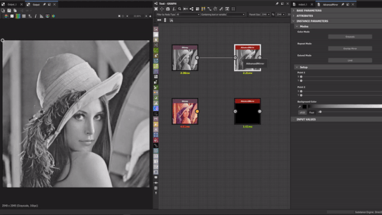Click the Background Color gradient bar
382x215 pixels.
(x=345, y=106)
